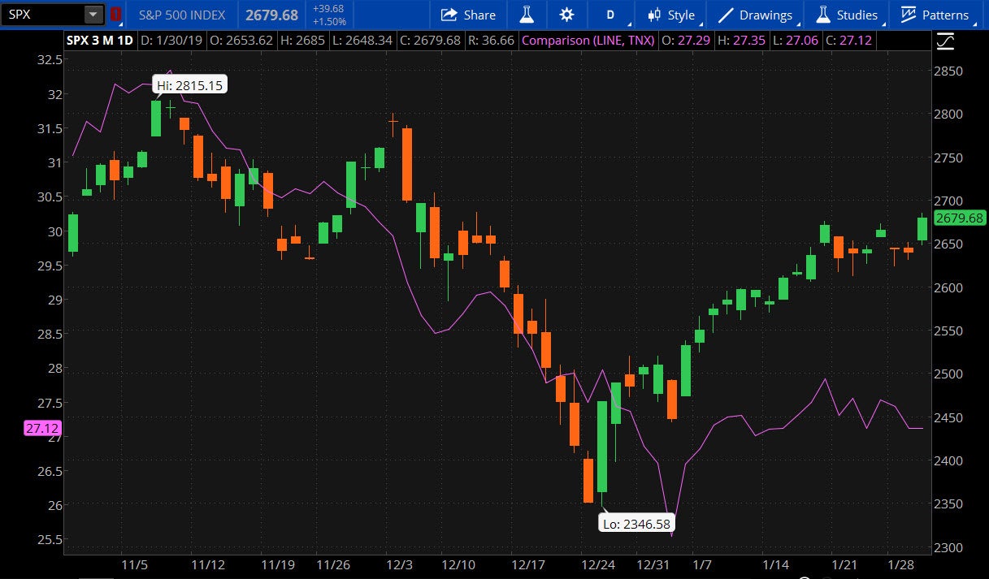
Task: Open the Patterns menu
Action: (x=935, y=15)
